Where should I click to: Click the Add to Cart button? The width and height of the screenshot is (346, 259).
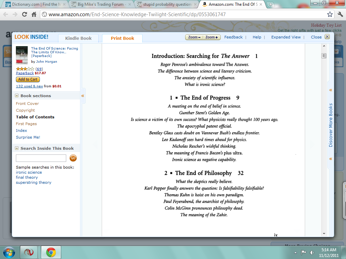28,79
